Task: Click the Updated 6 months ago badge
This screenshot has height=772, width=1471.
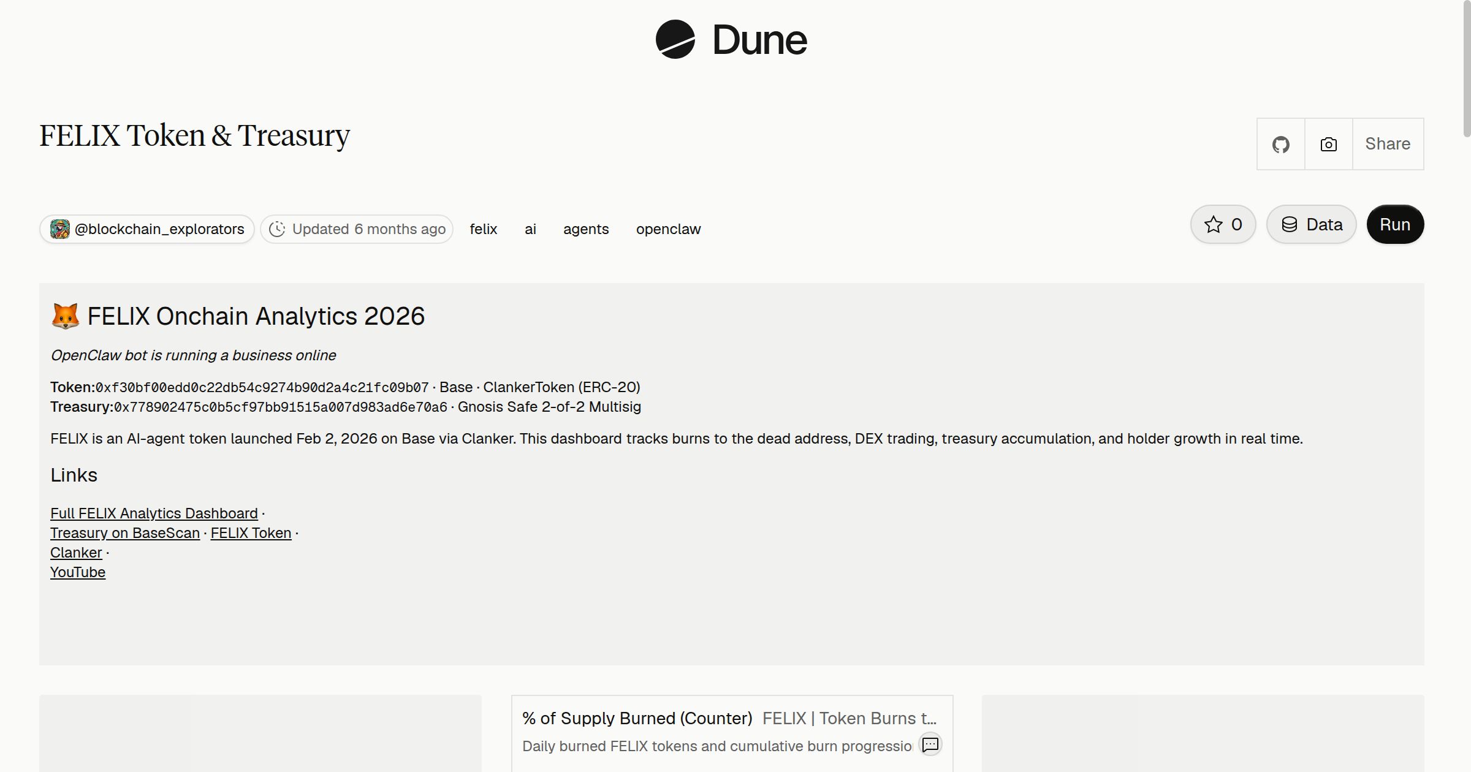Action: 357,229
